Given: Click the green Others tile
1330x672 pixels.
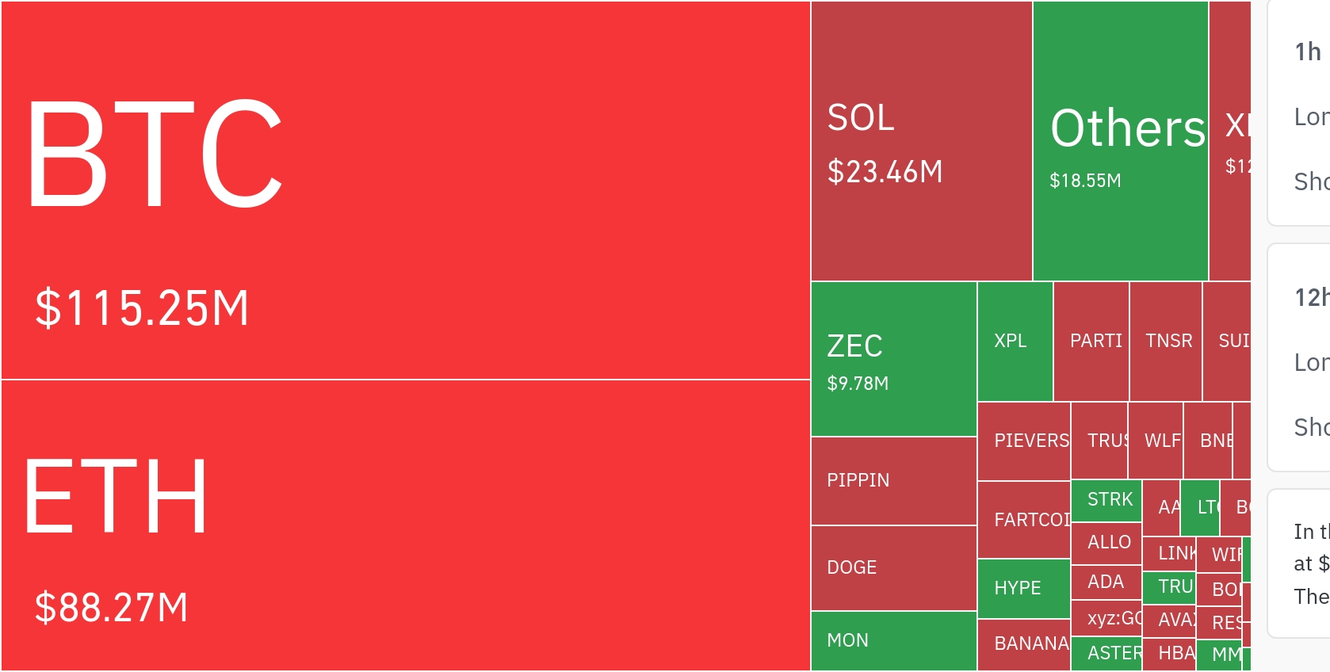Looking at the screenshot, I should click(x=1120, y=141).
